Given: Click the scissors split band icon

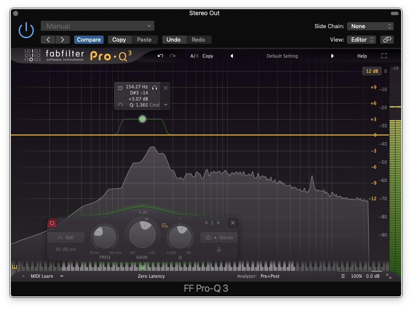Looking at the screenshot, I should tap(219, 249).
